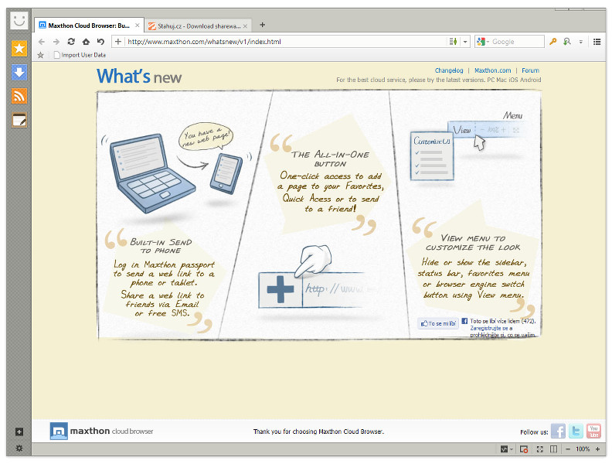Focus the URL address field
This screenshot has width=612, height=464.
(x=285, y=42)
